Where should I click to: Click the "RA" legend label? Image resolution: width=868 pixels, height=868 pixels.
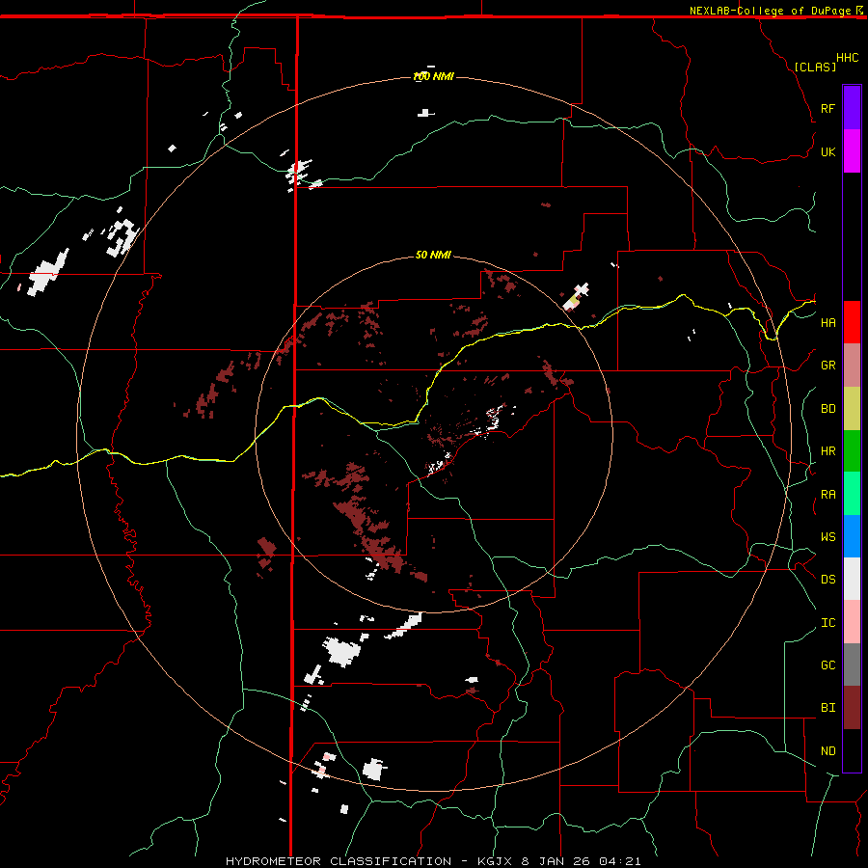(827, 494)
